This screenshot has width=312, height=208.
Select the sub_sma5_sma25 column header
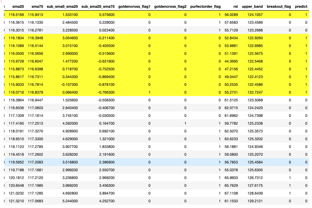pos(62,7)
